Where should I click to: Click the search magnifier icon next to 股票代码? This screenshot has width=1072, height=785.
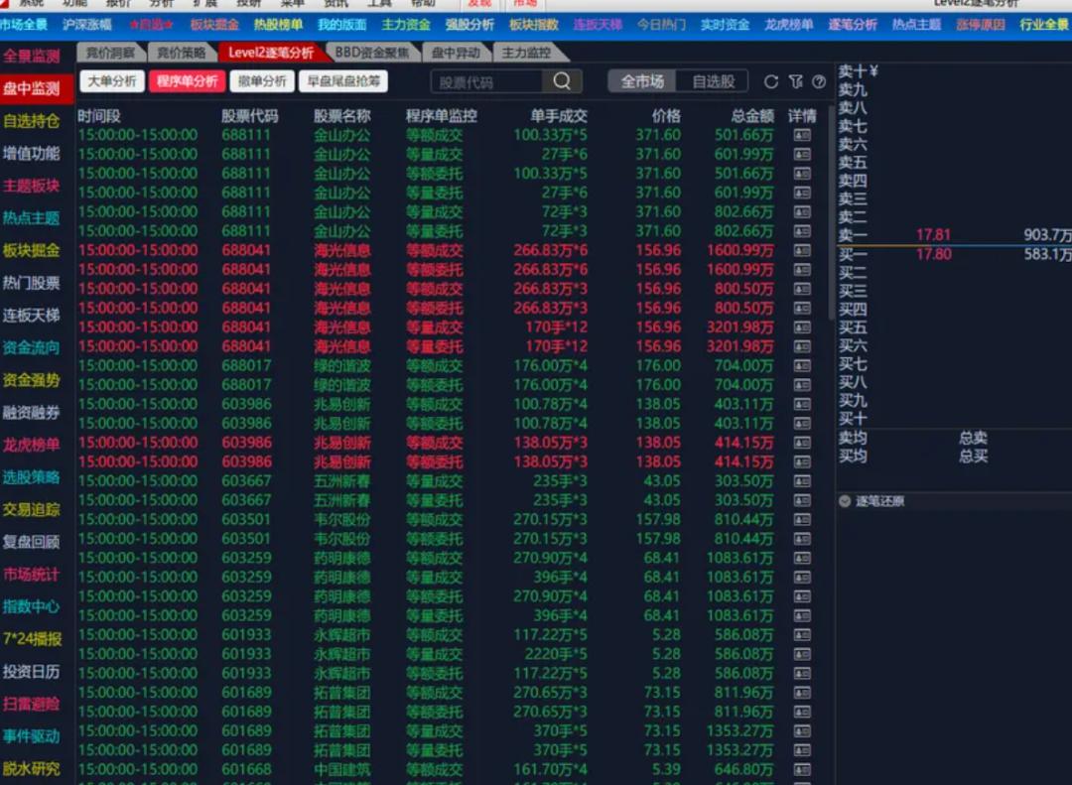(x=562, y=81)
